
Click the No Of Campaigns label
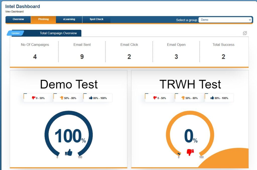35,44
